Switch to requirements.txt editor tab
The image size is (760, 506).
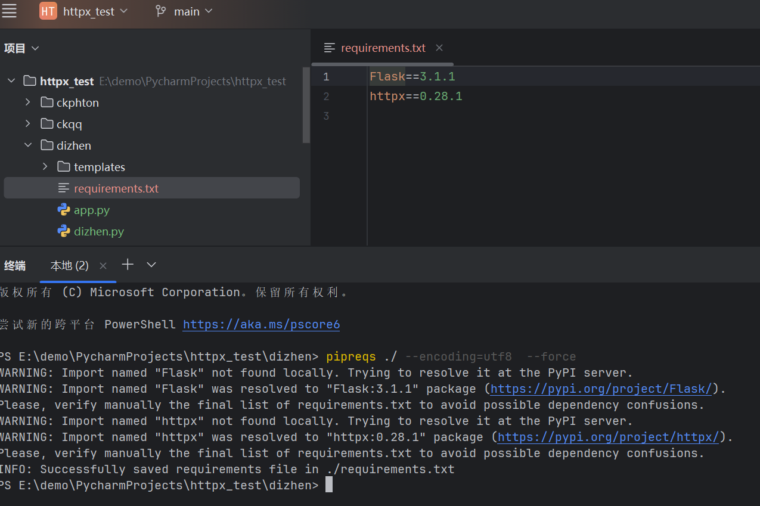[x=383, y=48]
